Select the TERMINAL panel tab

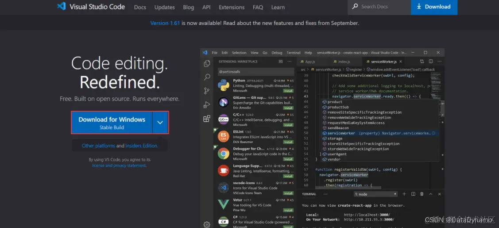point(309,194)
